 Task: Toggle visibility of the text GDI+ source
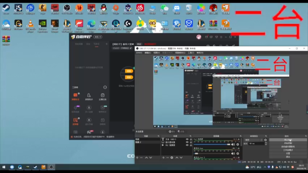(x=187, y=139)
